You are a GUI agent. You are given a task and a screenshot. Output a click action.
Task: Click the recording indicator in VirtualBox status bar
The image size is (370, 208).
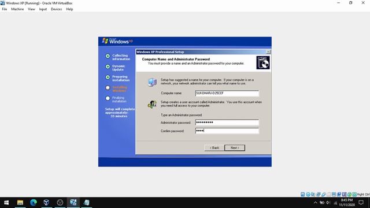point(339,194)
